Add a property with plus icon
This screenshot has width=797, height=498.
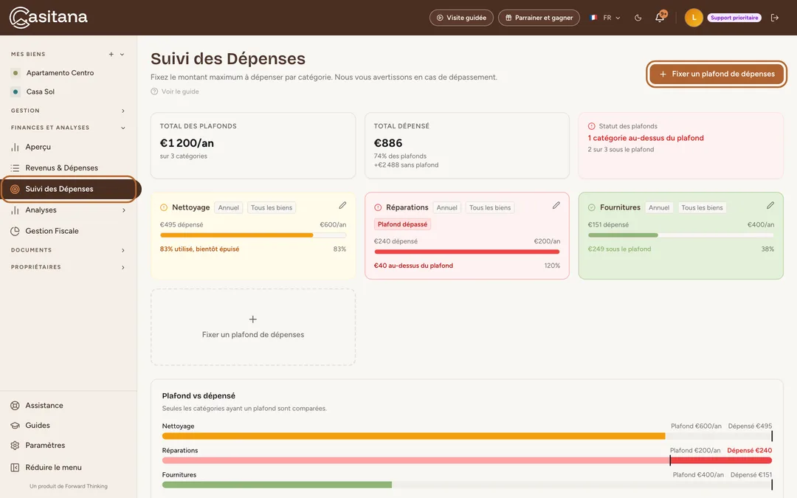[111, 55]
